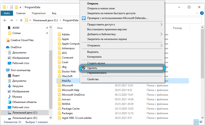Select the GlarySoft folder
205x125 pixels.
[67, 76]
